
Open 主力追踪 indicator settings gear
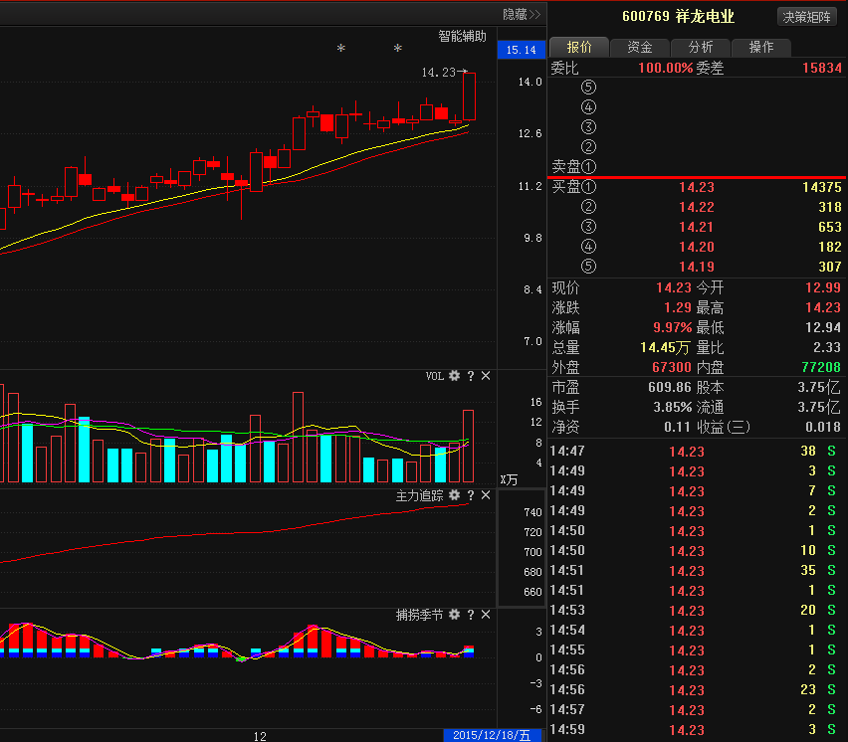(x=455, y=495)
